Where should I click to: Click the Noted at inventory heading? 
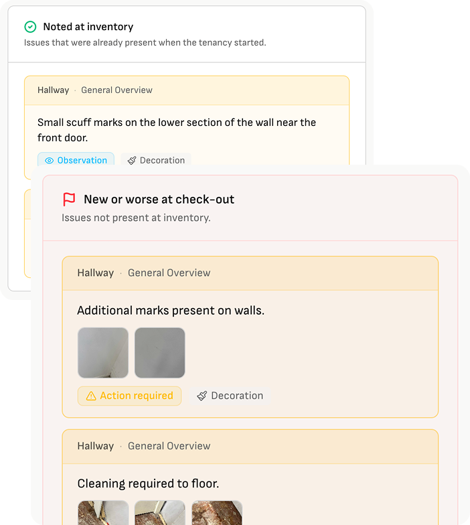(x=88, y=27)
